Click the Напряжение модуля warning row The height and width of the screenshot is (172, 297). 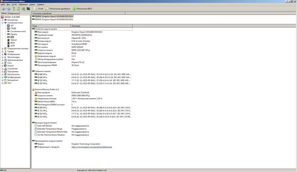tap(82, 56)
